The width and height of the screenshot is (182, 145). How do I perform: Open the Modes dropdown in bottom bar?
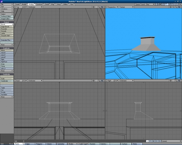click(x=73, y=144)
